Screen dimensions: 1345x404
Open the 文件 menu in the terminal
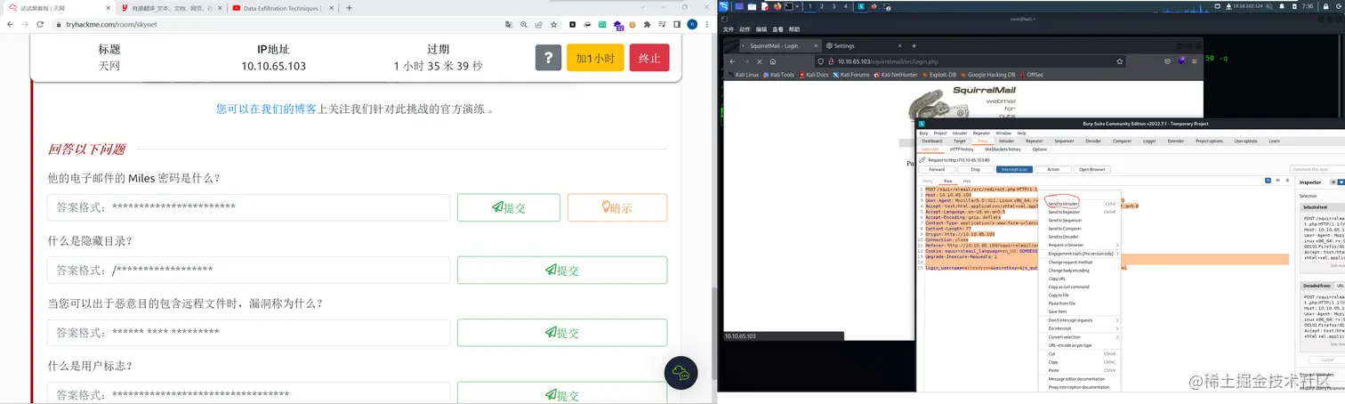tap(729, 29)
